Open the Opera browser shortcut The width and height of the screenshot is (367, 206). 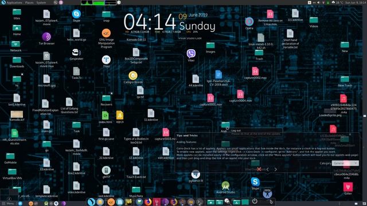click(x=249, y=22)
